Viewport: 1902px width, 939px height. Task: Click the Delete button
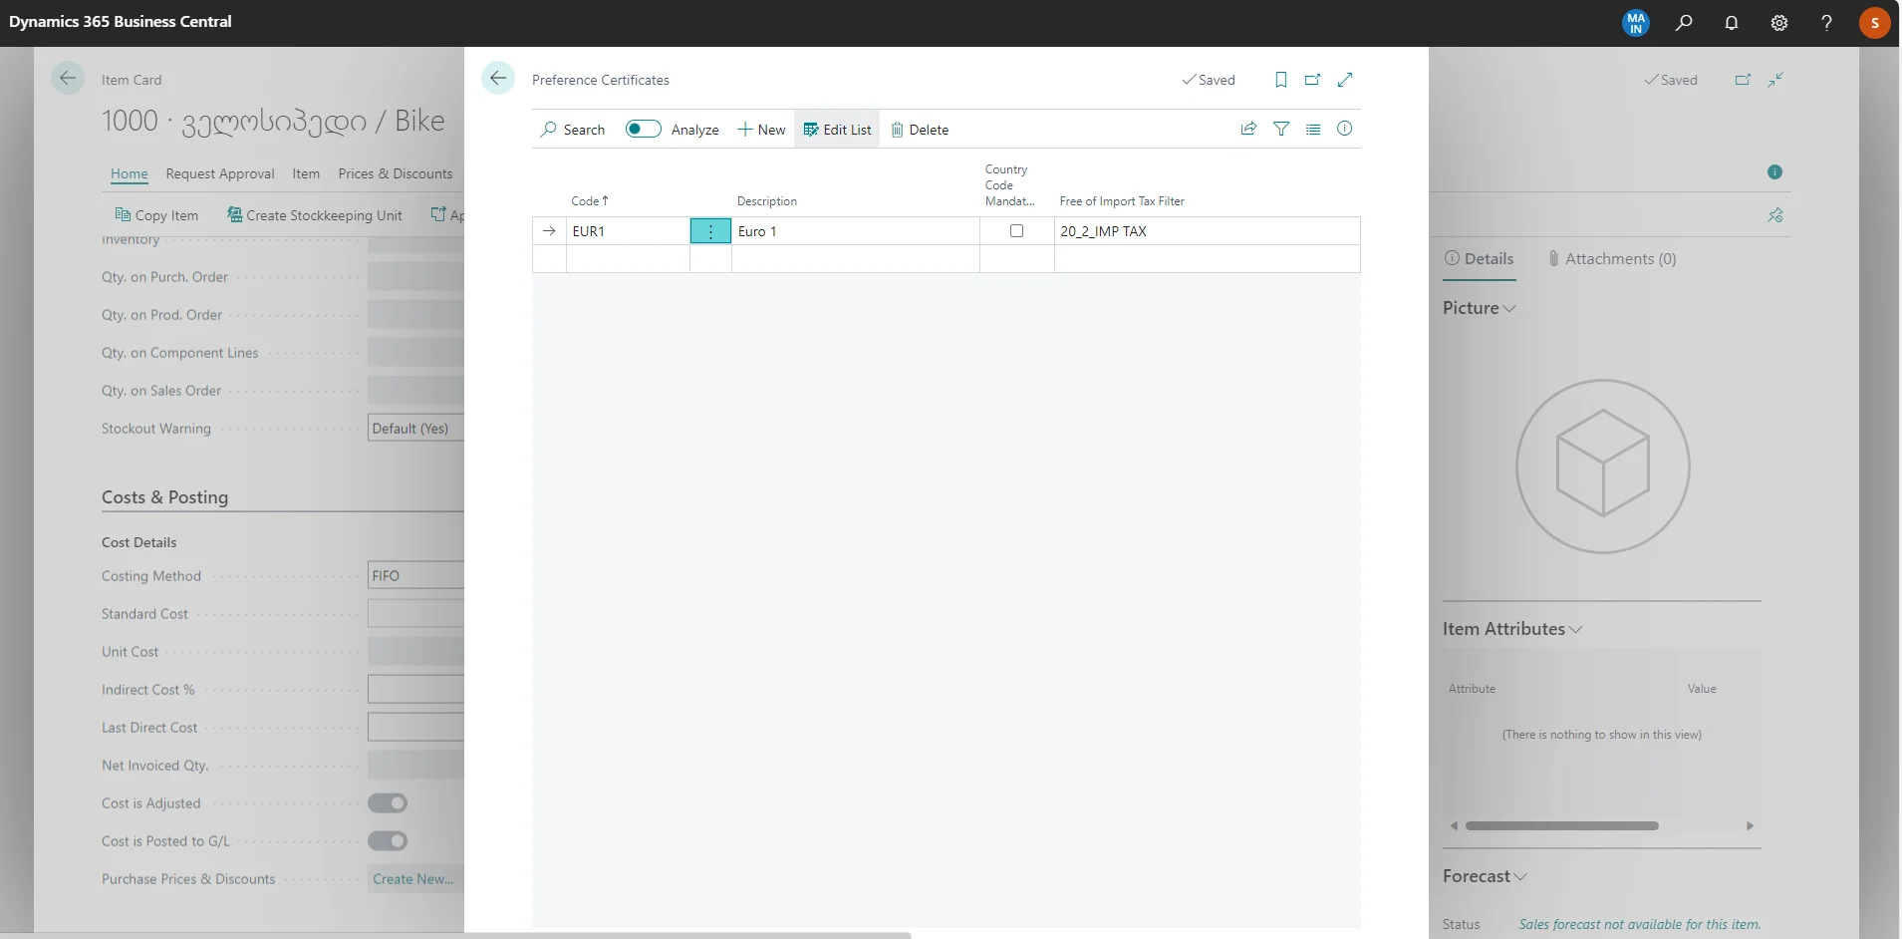click(x=920, y=130)
